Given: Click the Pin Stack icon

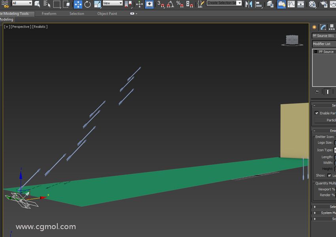Looking at the screenshot, I should click(x=317, y=92).
